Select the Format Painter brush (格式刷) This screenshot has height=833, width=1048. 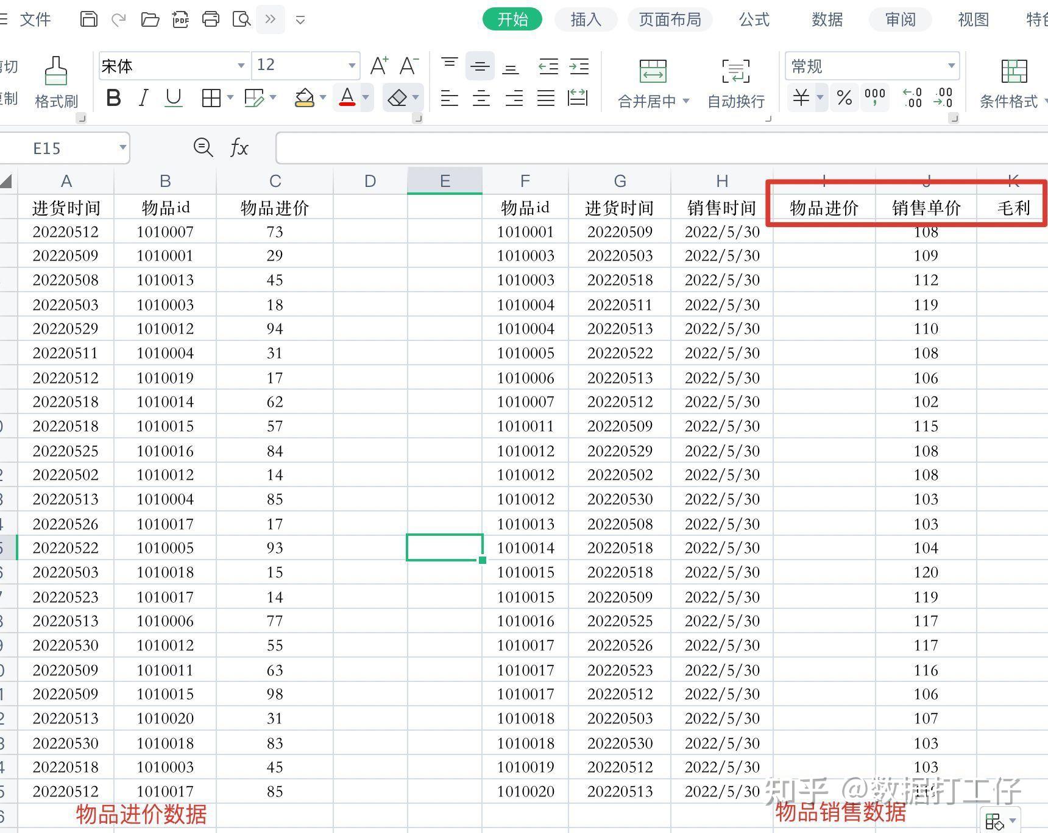pos(56,83)
